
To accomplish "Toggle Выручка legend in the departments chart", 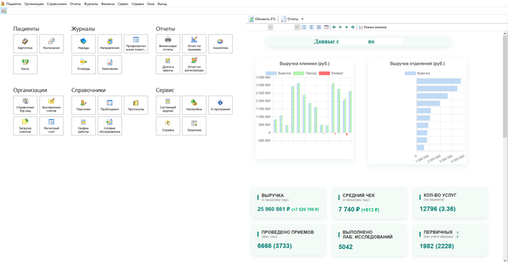I will pos(417,73).
